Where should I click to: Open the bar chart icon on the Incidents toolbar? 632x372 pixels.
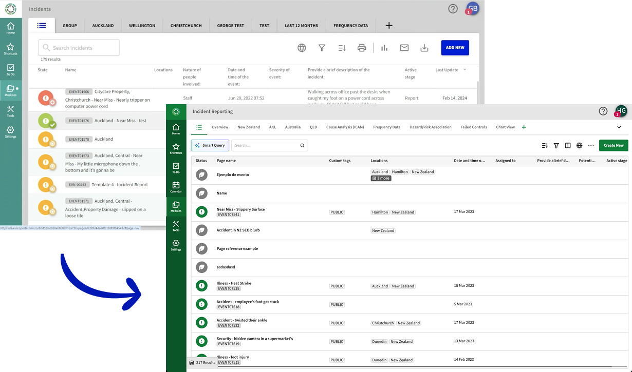384,48
